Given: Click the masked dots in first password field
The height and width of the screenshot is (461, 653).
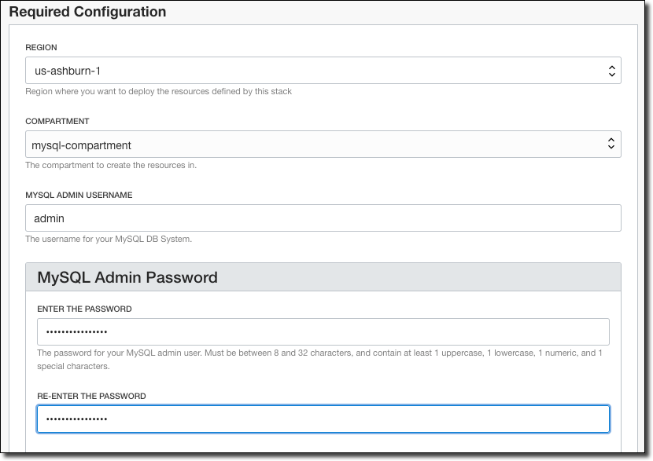Looking at the screenshot, I should pyautogui.click(x=77, y=332).
